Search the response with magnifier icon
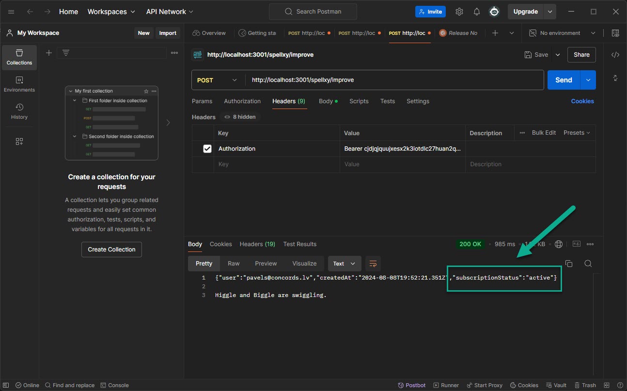627x391 pixels. [588, 264]
